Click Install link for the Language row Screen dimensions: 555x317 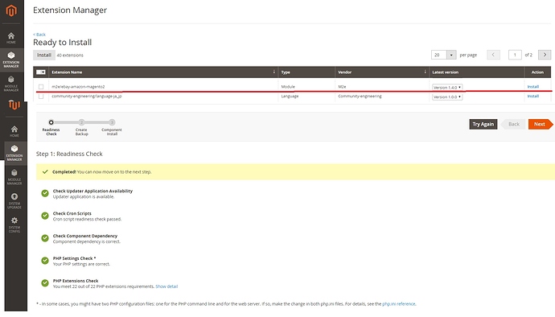pyautogui.click(x=533, y=97)
